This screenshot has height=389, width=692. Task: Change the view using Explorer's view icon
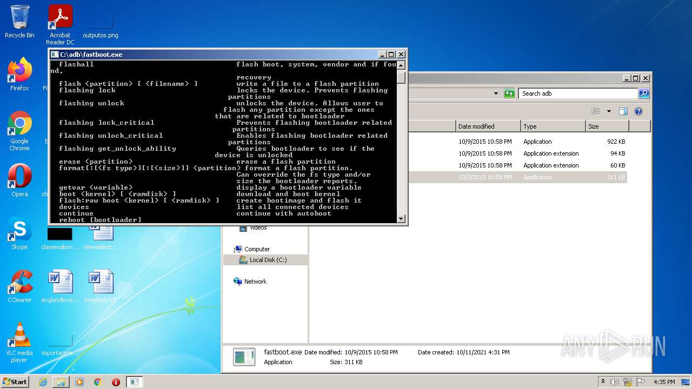(596, 111)
